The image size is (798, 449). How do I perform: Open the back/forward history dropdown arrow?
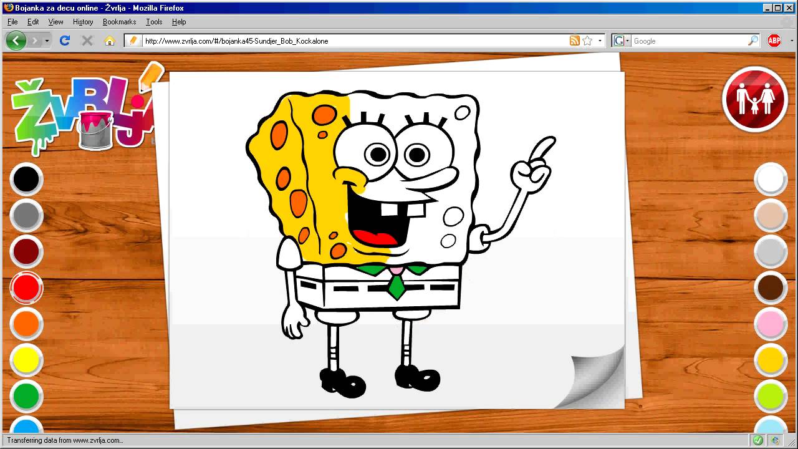47,41
